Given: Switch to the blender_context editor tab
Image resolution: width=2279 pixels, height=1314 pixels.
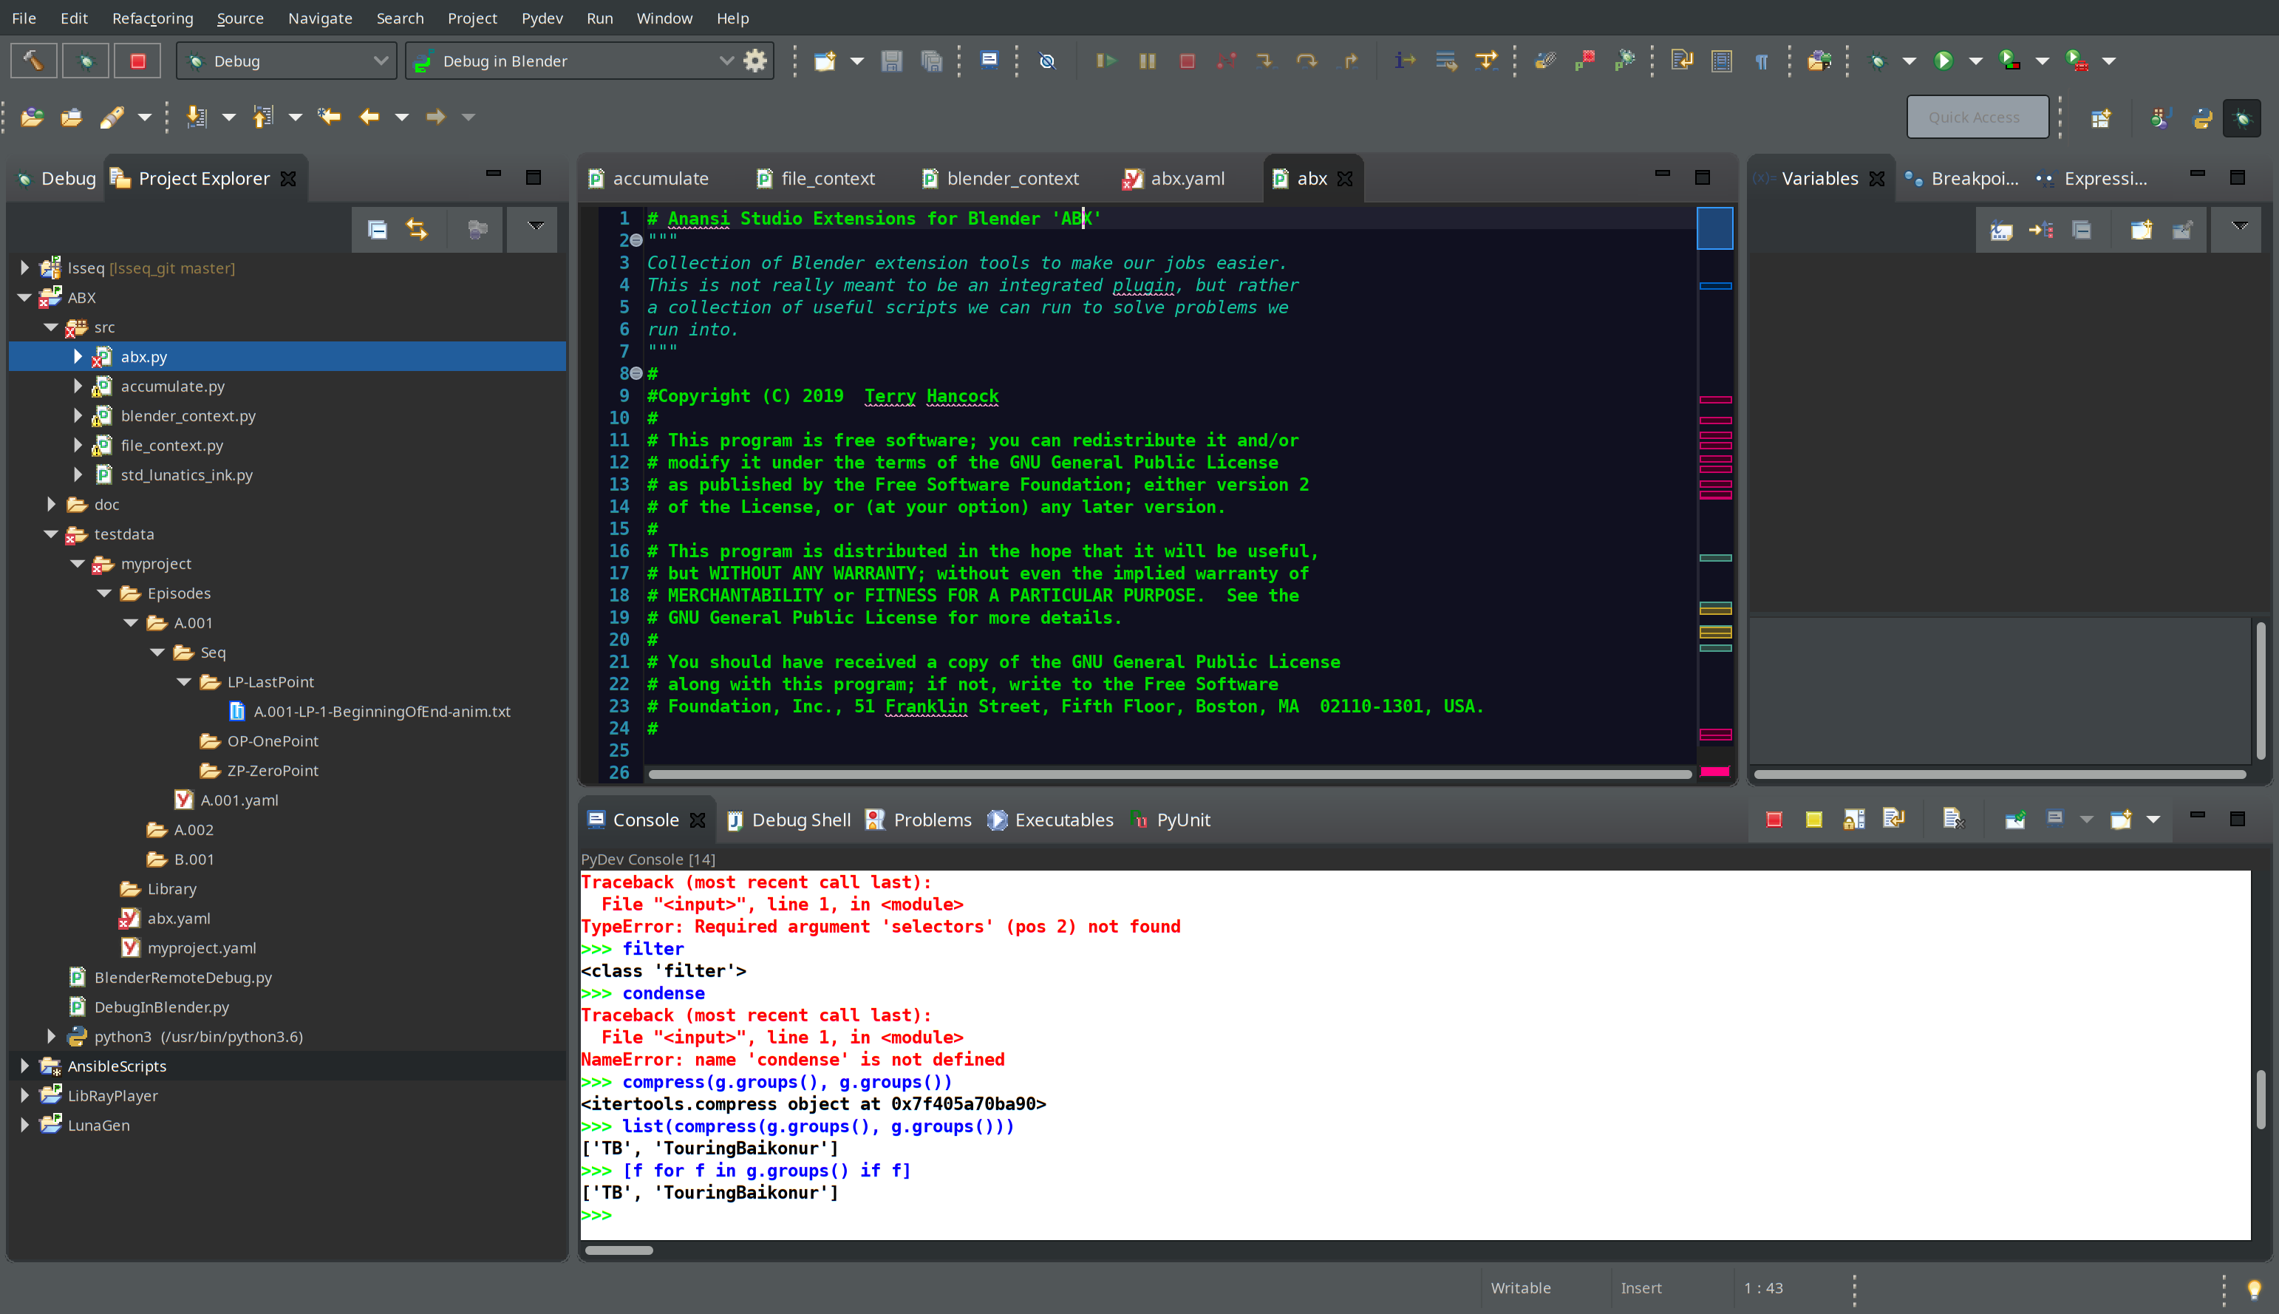Looking at the screenshot, I should click(x=1012, y=179).
